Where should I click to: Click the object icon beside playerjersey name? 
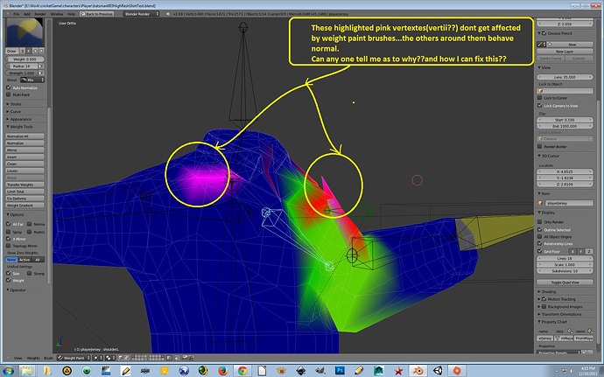click(x=540, y=203)
